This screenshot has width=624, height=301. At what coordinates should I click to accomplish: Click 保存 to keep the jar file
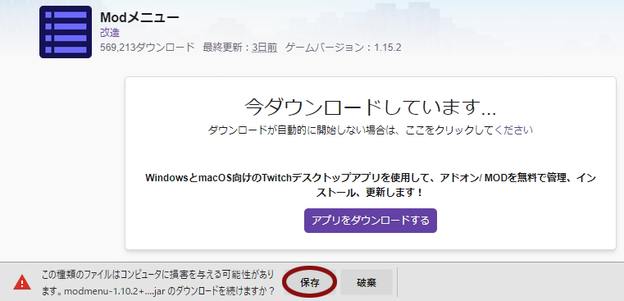coord(310,283)
